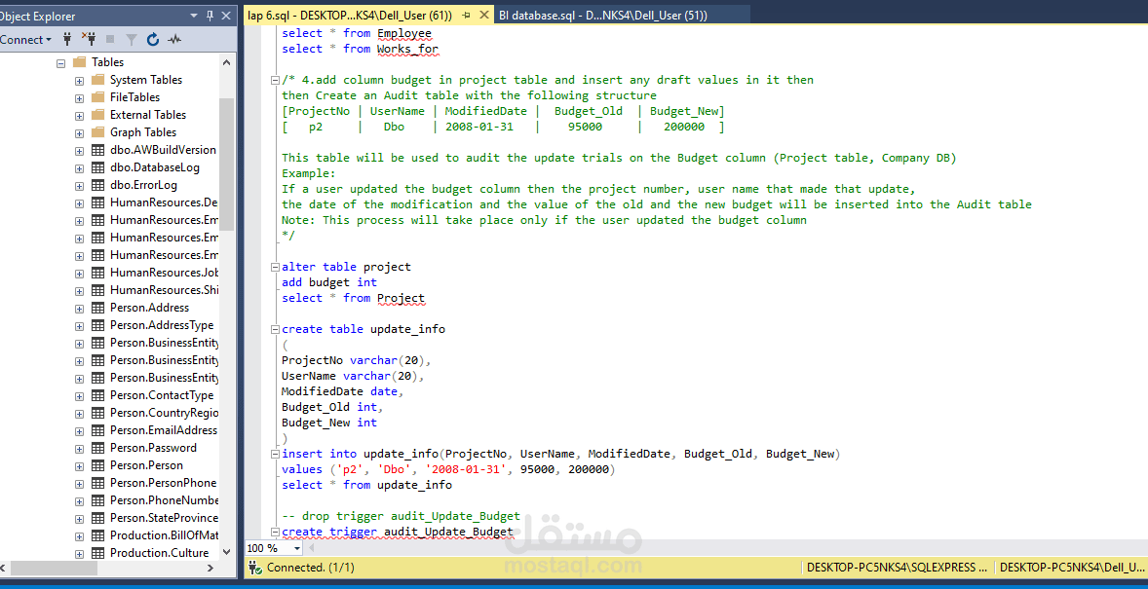Collapse the insert into update_info region

275,455
